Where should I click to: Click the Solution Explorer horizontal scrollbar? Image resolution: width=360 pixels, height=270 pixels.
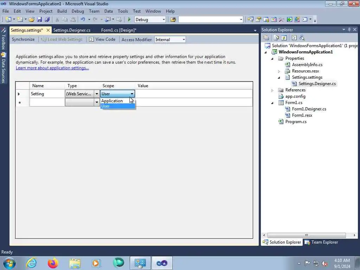click(x=307, y=235)
